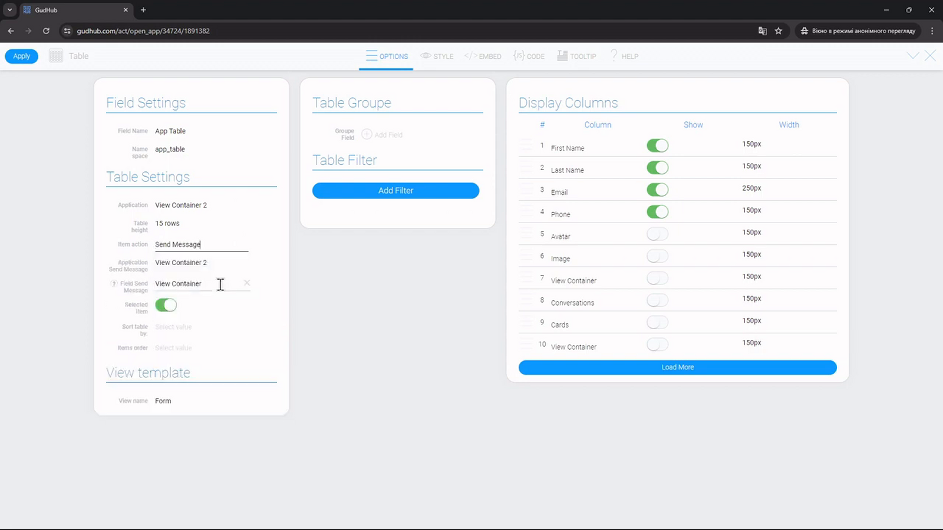Open the Items order select value dropdown
Viewport: 943px width, 530px height.
pyautogui.click(x=202, y=348)
